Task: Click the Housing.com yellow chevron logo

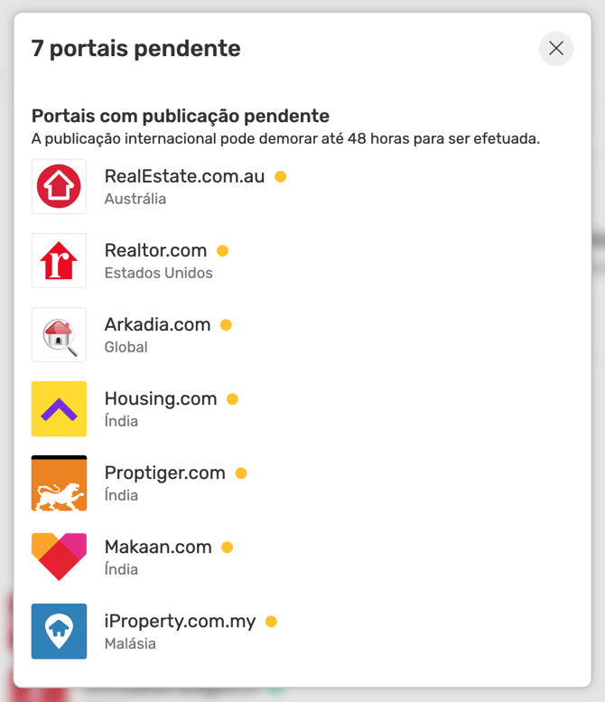Action: [59, 408]
